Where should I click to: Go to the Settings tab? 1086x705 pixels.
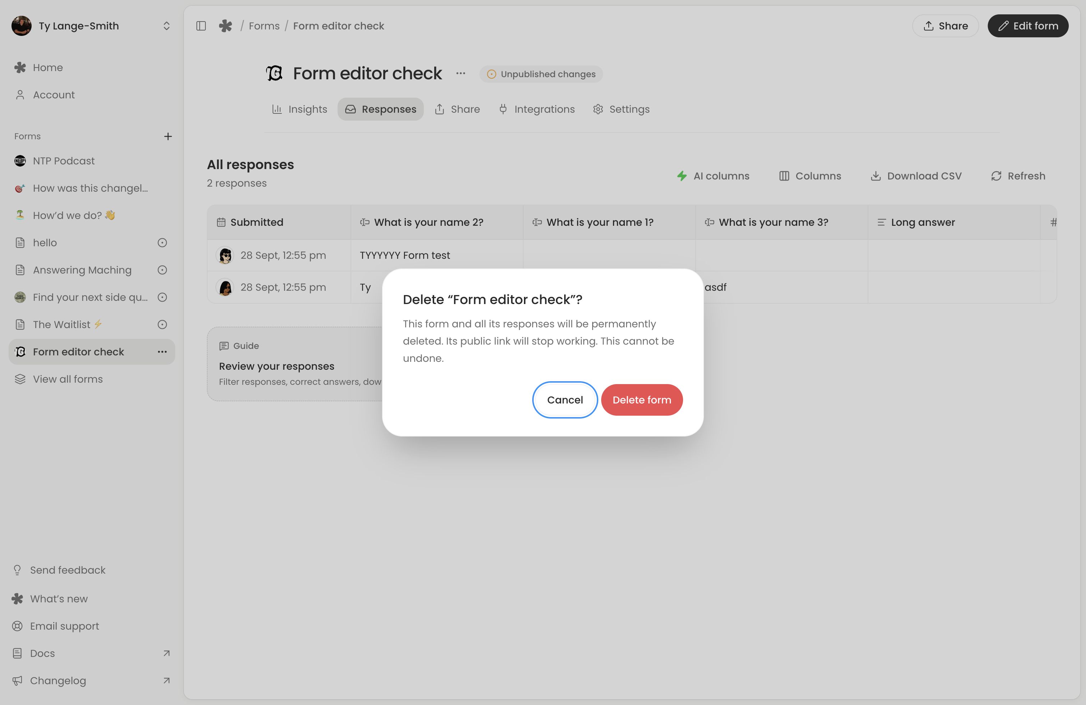621,109
